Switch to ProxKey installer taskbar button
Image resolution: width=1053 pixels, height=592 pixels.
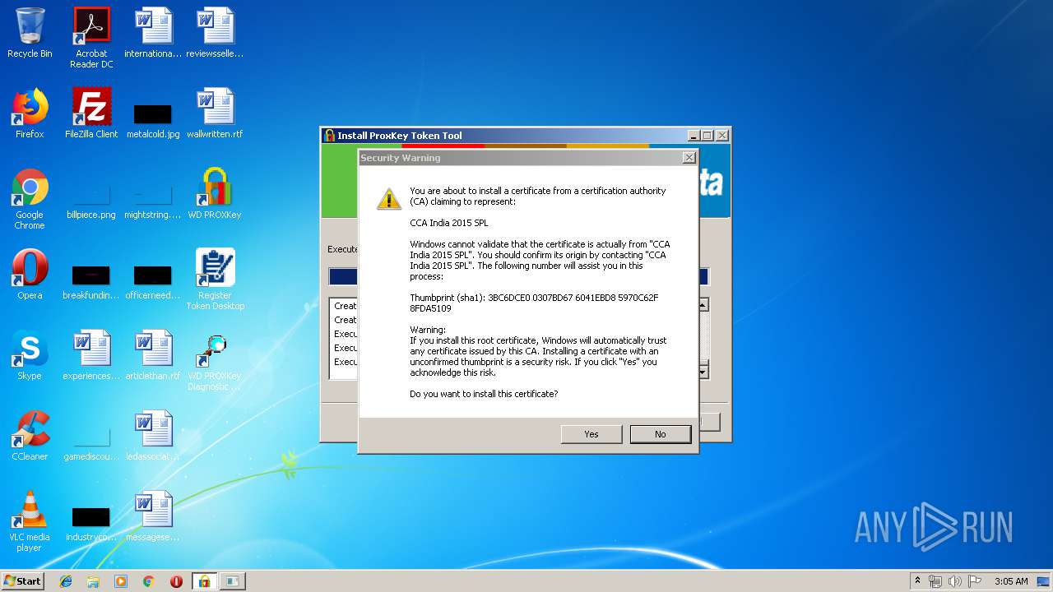(204, 581)
